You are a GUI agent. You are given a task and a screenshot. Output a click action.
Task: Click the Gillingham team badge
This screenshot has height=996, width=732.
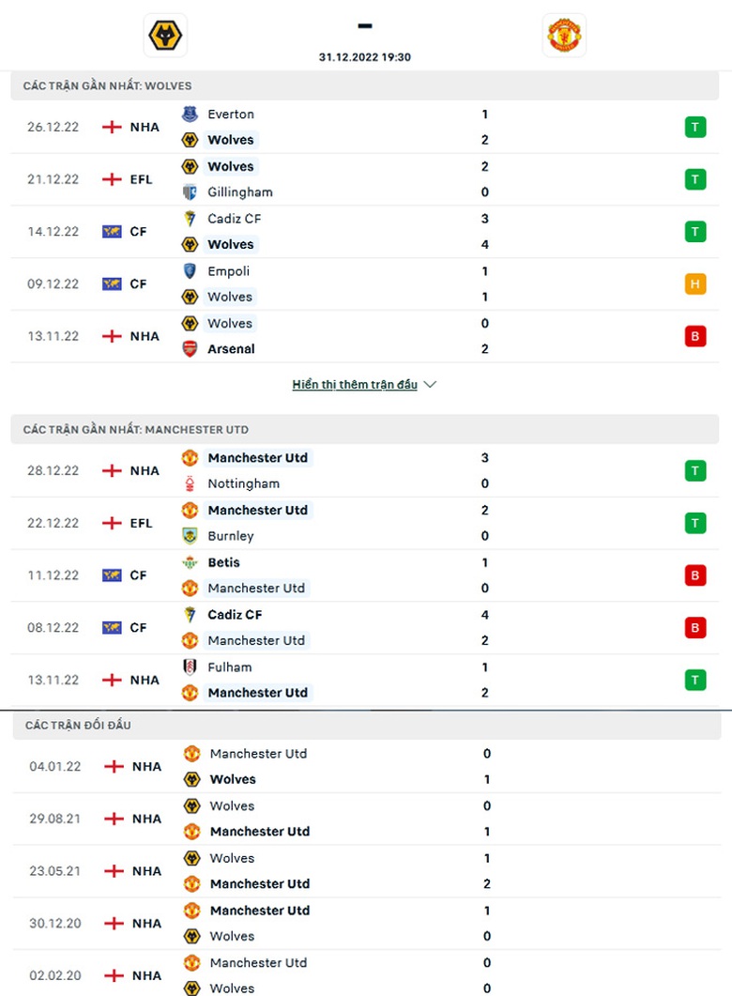tap(190, 192)
